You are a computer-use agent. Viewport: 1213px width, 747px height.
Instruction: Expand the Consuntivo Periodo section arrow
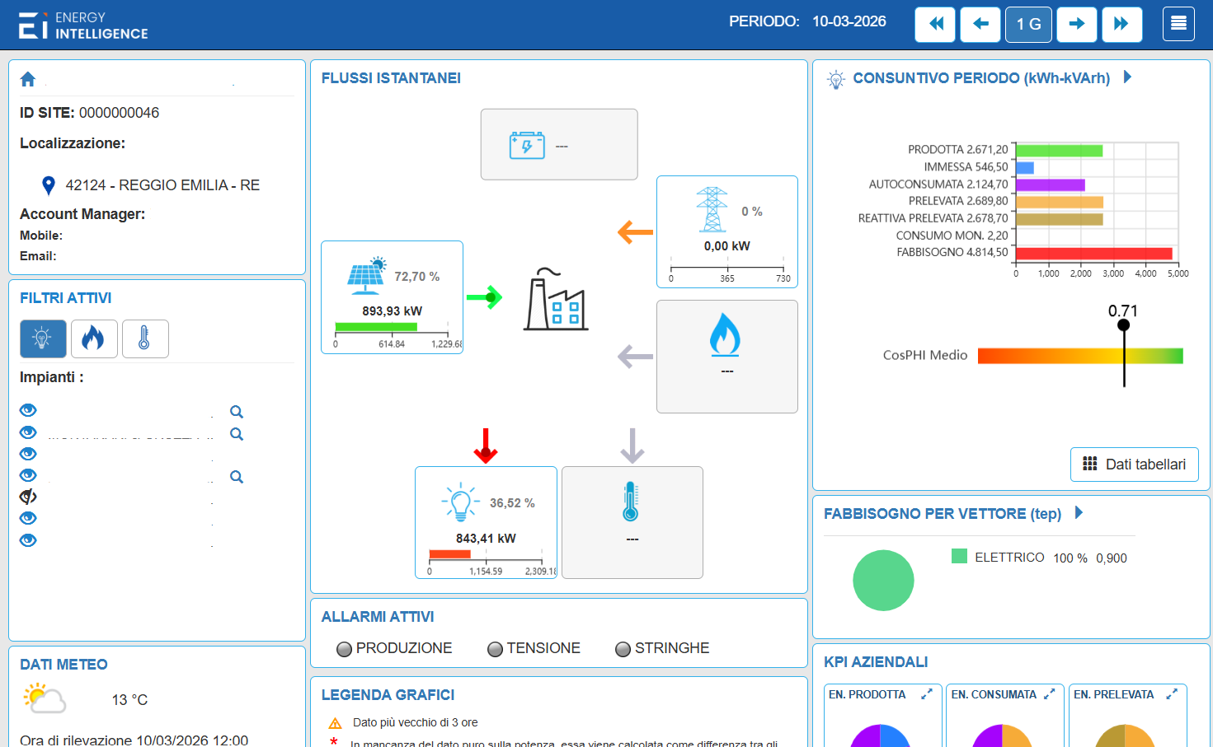(1128, 77)
